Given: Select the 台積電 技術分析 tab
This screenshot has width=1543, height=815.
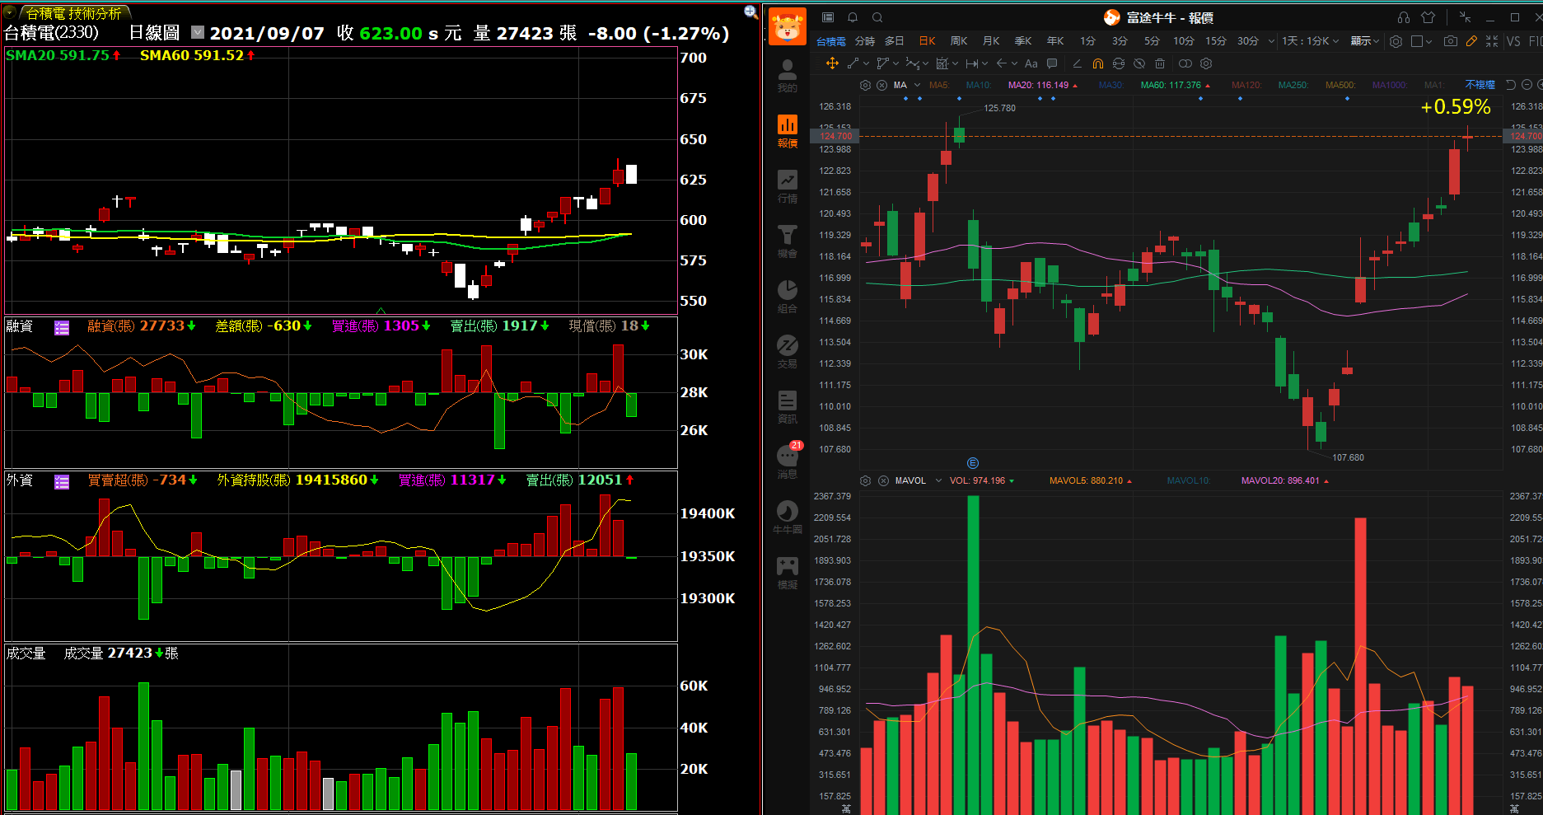Looking at the screenshot, I should point(73,13).
